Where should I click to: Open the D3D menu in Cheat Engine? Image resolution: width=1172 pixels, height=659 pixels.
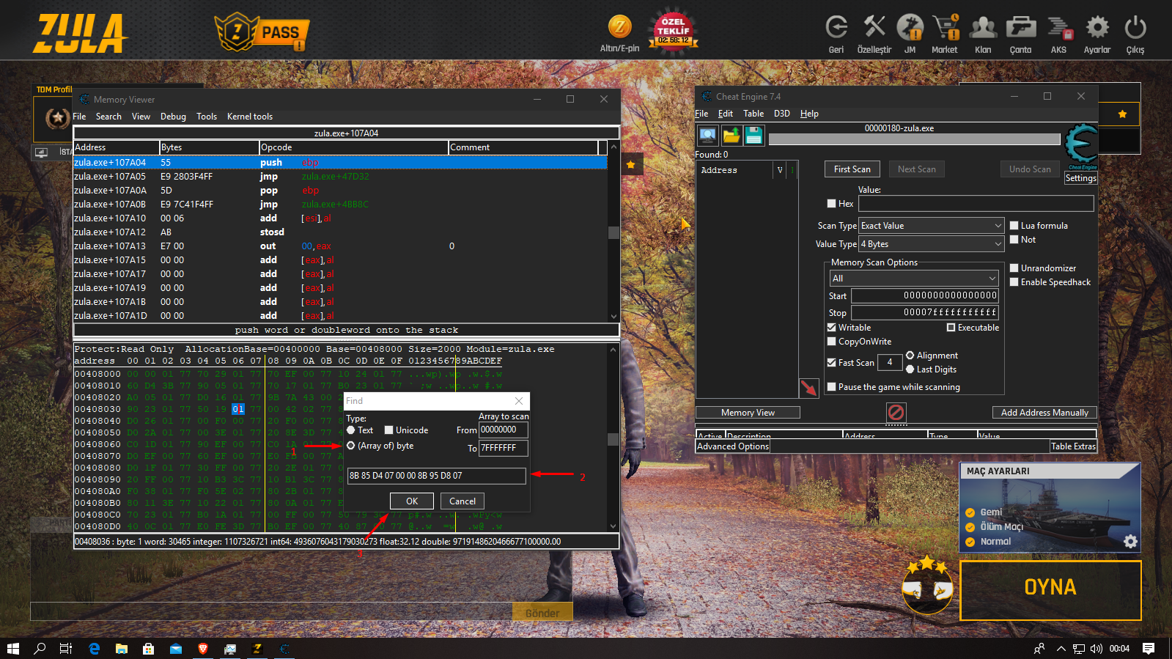click(x=782, y=114)
